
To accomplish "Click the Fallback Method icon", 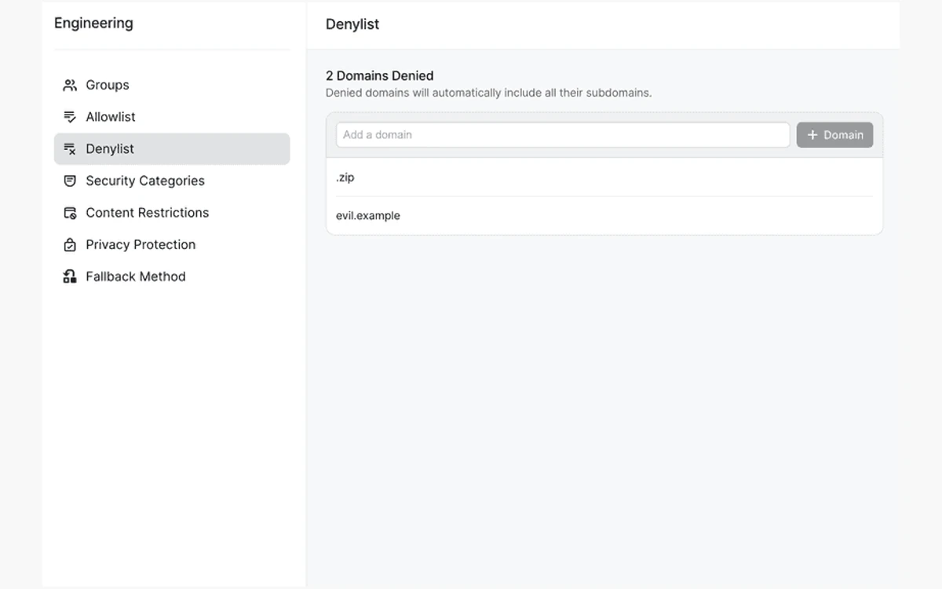I will [x=70, y=276].
